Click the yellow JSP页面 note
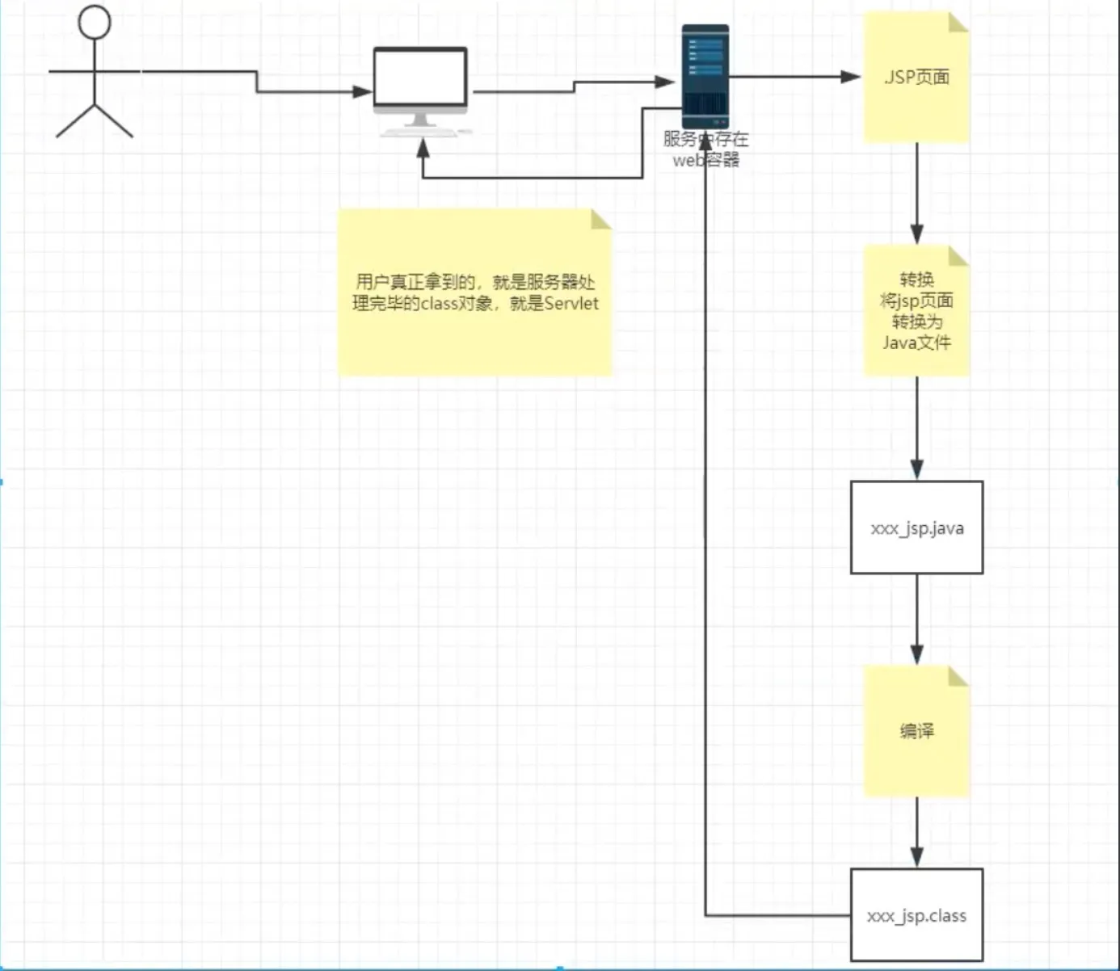Screen dimensions: 1120x971 point(916,77)
